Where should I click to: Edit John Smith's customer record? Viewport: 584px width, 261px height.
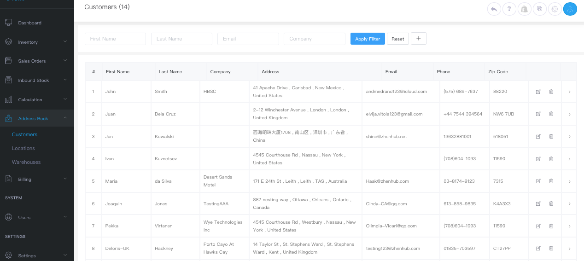click(x=538, y=92)
